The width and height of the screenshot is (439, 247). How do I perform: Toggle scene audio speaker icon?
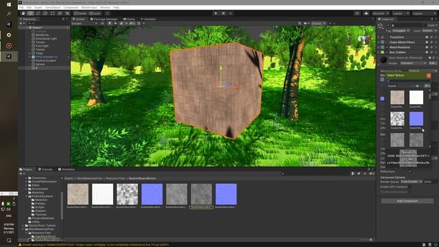[x=115, y=23]
